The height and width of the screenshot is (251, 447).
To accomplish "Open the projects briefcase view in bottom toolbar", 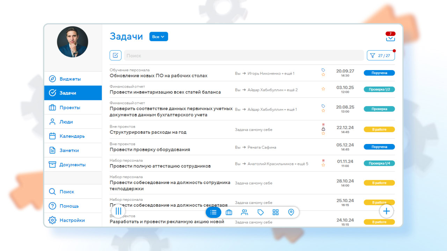I will click(229, 212).
